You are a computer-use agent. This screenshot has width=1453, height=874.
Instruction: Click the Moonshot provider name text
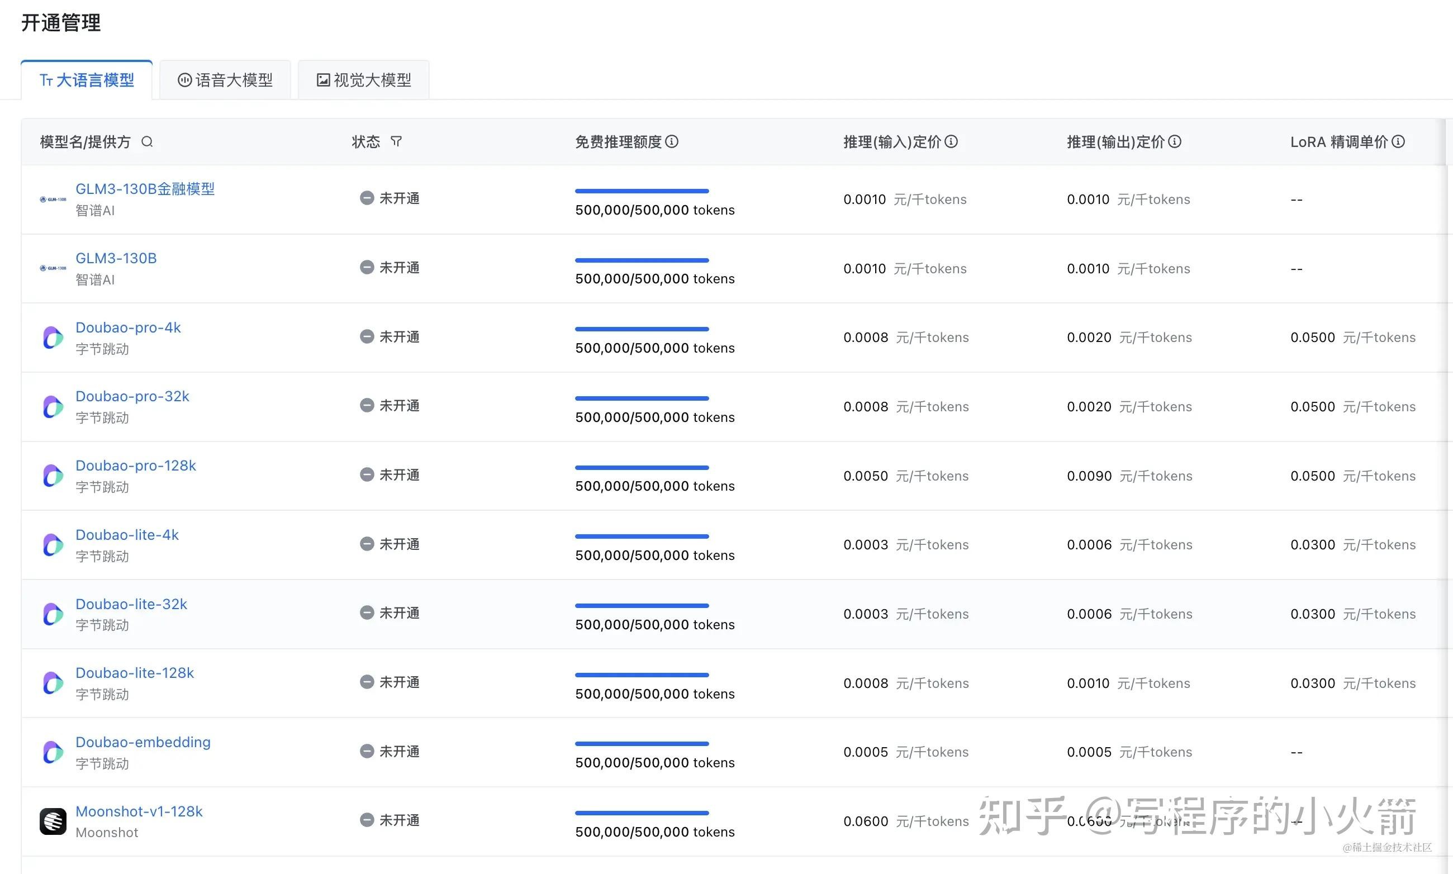coord(107,833)
